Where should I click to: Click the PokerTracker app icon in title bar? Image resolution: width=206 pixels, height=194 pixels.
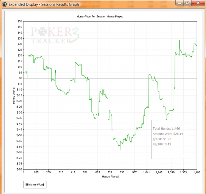tap(5, 4)
